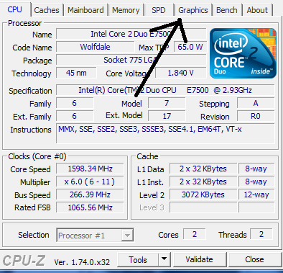Click the L1 Inst. 2 x 32 KBytes value

203,182
